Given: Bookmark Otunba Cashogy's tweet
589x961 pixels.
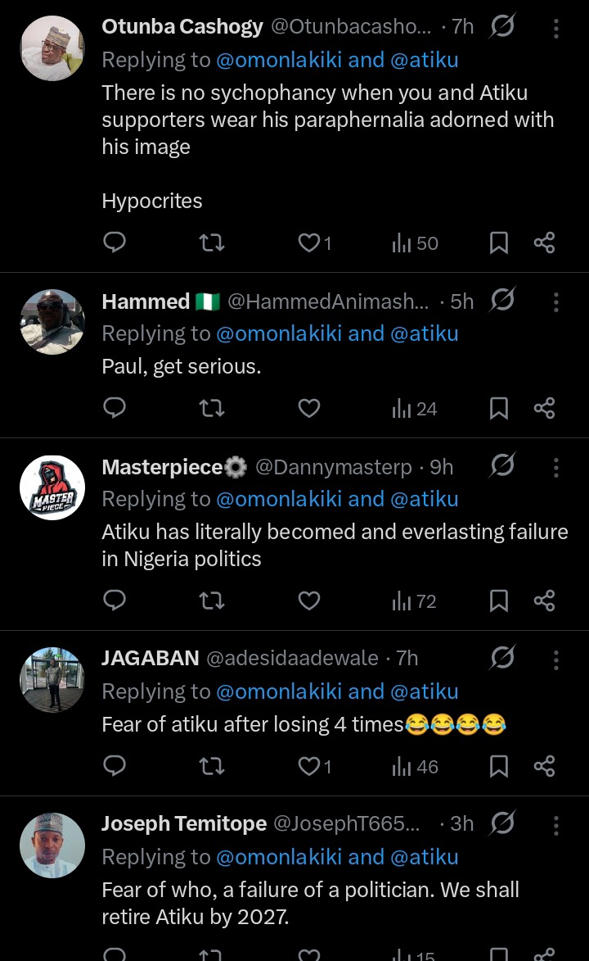Looking at the screenshot, I should (498, 243).
